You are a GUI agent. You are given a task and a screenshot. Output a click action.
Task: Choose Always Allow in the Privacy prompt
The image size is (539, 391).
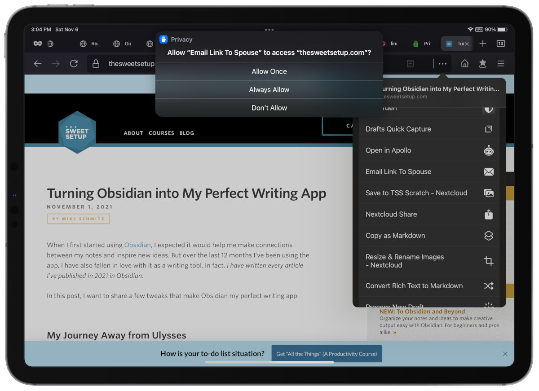269,90
